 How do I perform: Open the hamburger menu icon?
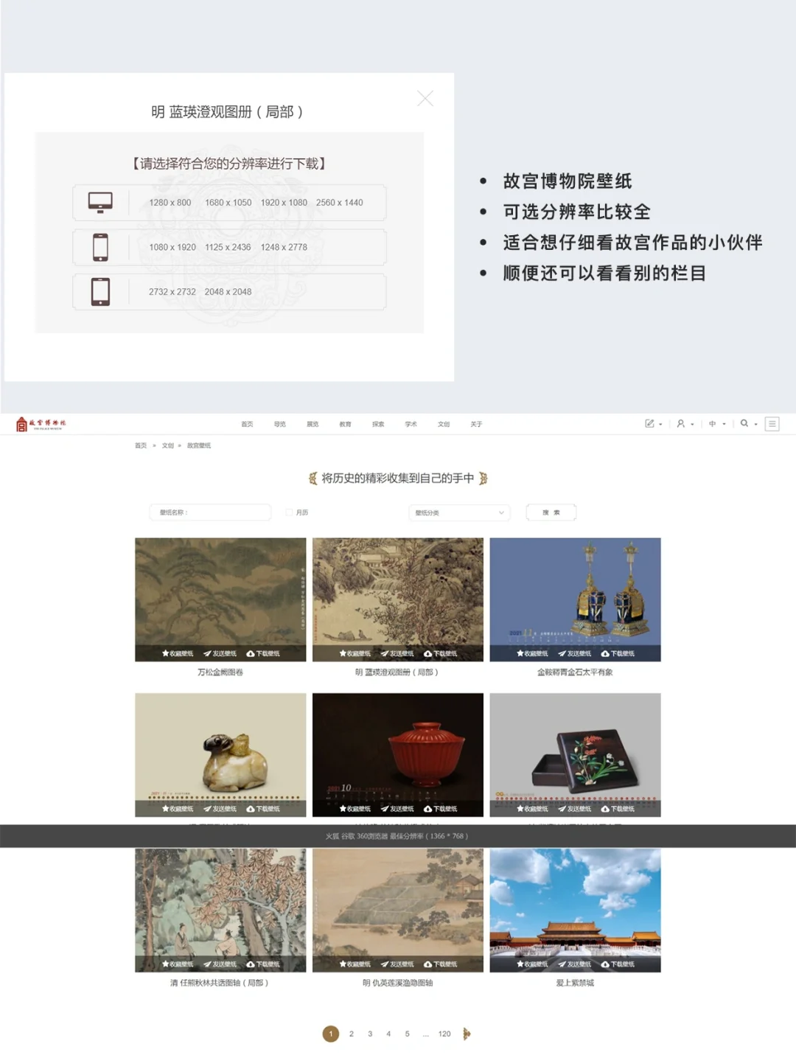click(x=772, y=424)
